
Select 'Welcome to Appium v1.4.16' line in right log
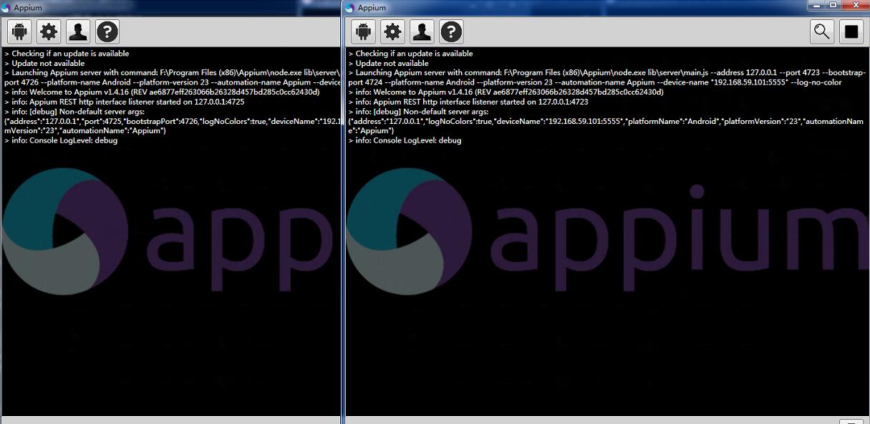coord(506,92)
